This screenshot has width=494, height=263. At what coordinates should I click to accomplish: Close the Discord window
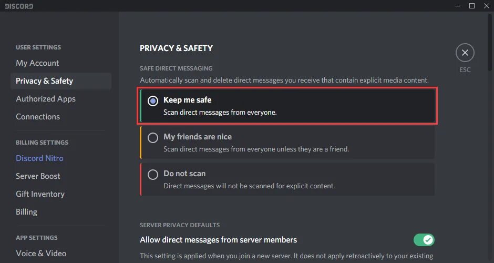tap(486, 6)
